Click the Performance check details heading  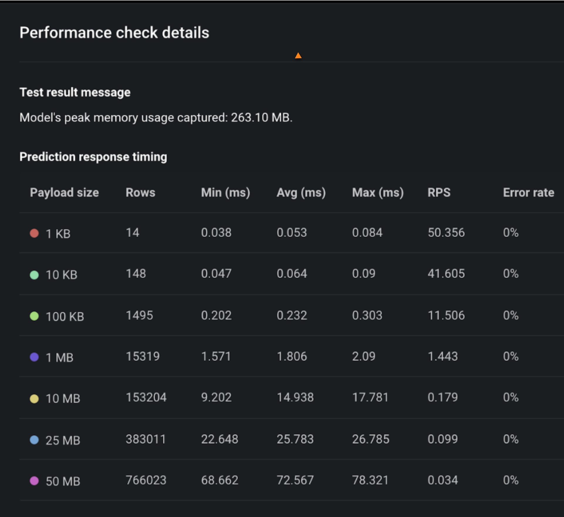click(x=114, y=33)
